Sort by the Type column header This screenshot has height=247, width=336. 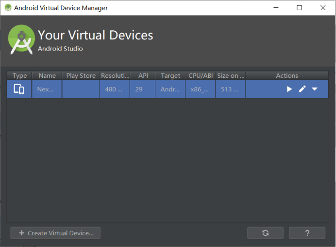[19, 75]
